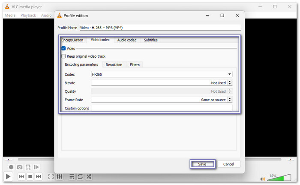Click the Profile Name input field
The height and width of the screenshot is (185, 300).
point(160,28)
